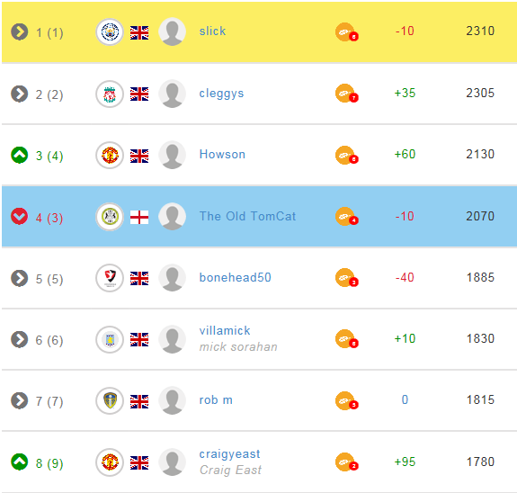Select the yellow highlighted slick row score 2310

480,31
